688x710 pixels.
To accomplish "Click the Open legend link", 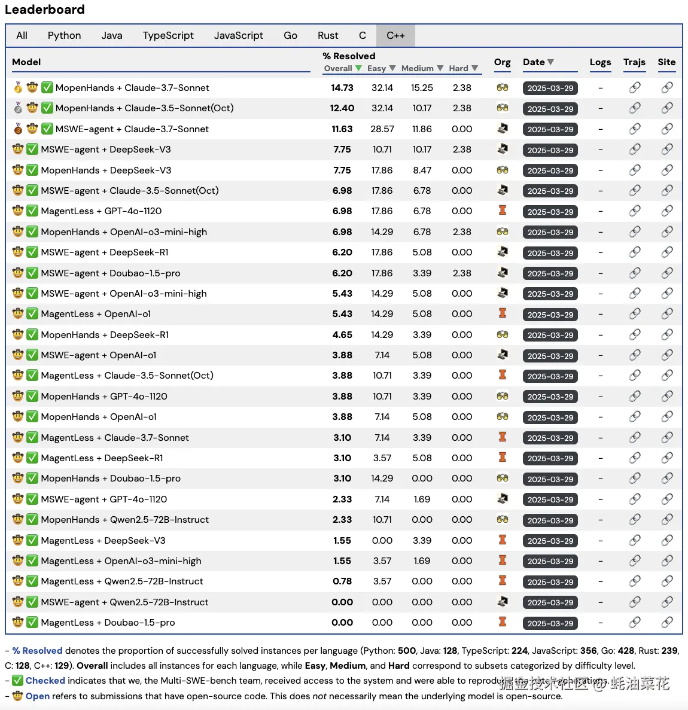I will coord(37,696).
